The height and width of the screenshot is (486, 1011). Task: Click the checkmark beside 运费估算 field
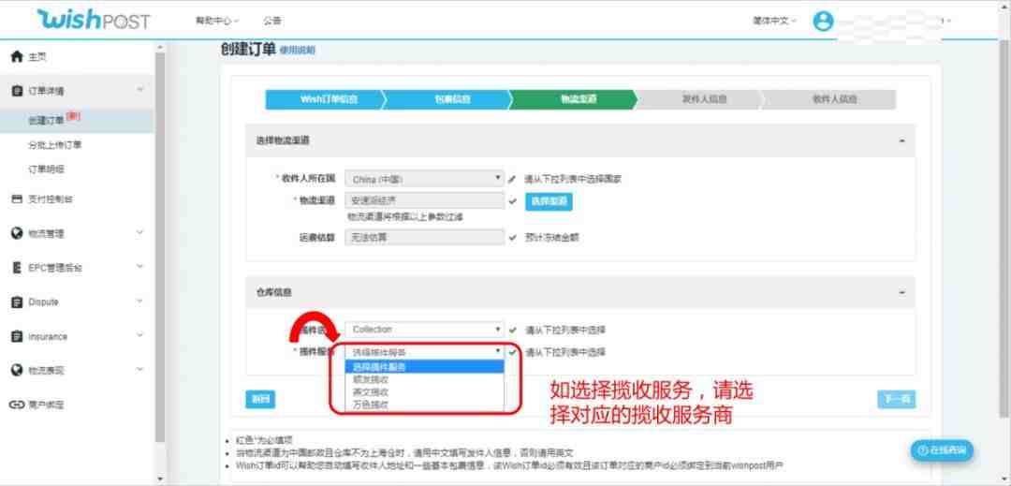[x=513, y=237]
